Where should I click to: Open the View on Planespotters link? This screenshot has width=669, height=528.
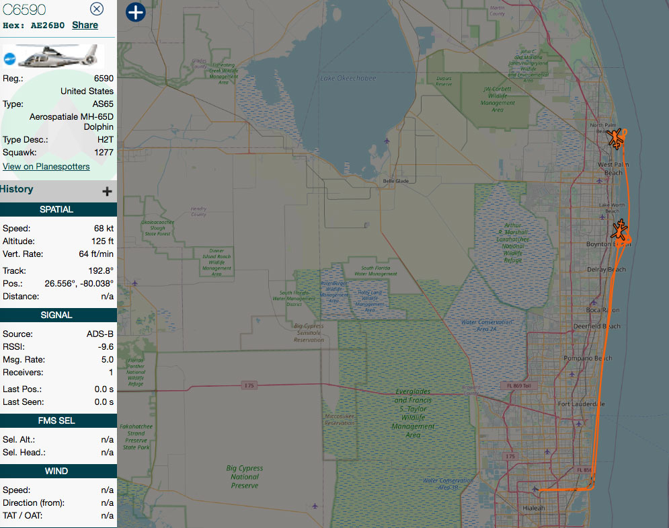tap(46, 166)
